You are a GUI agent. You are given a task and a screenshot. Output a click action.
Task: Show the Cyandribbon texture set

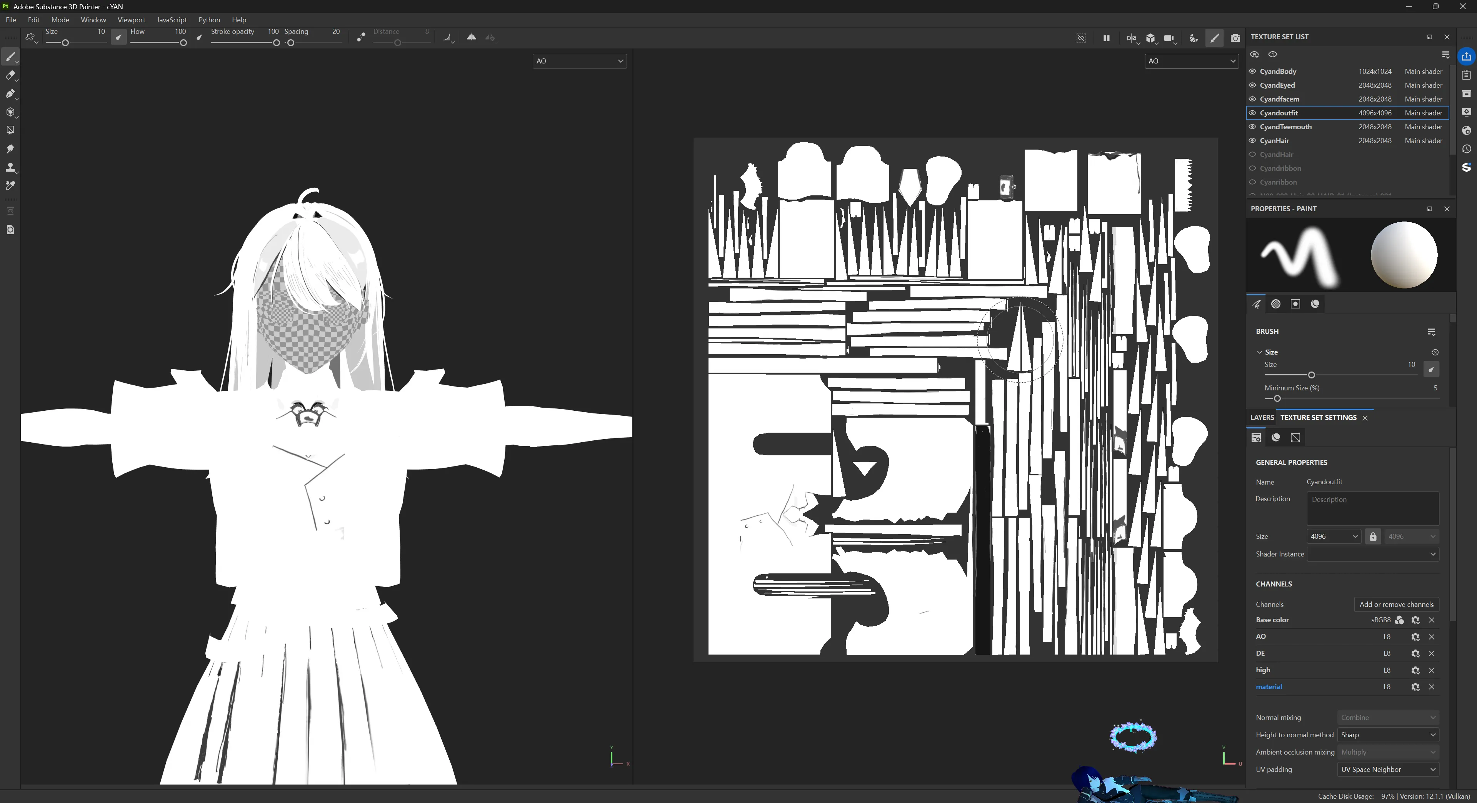(1252, 168)
